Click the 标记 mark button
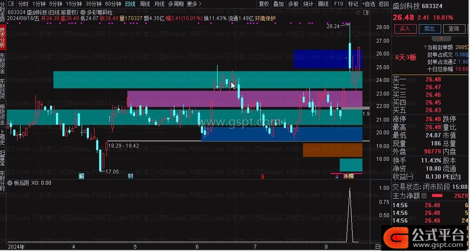The height and width of the screenshot is (252, 471). [353, 4]
